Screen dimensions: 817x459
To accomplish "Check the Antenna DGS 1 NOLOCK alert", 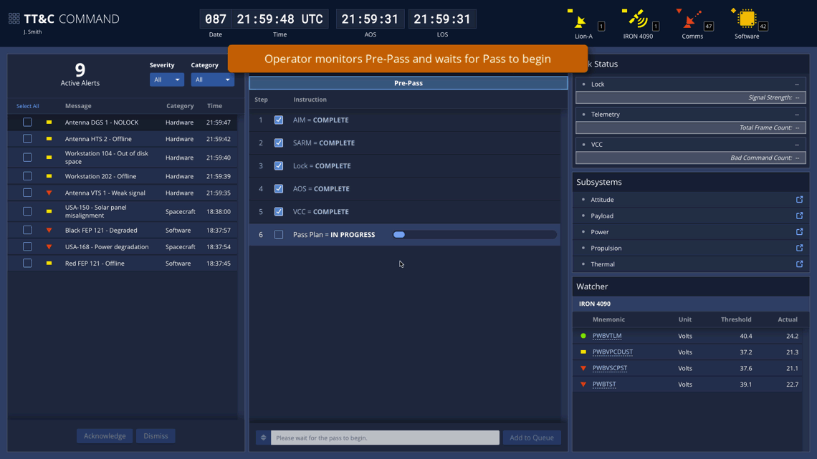I will (x=27, y=122).
